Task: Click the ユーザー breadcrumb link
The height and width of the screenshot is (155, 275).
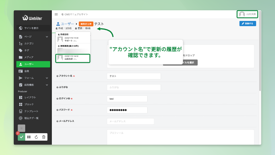Action: pyautogui.click(x=65, y=24)
